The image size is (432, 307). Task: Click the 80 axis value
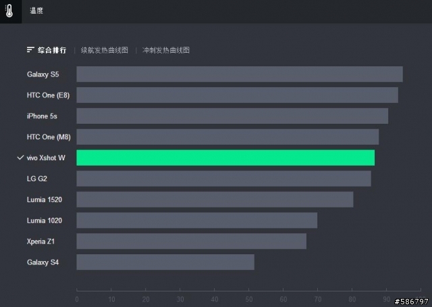tap(352, 300)
